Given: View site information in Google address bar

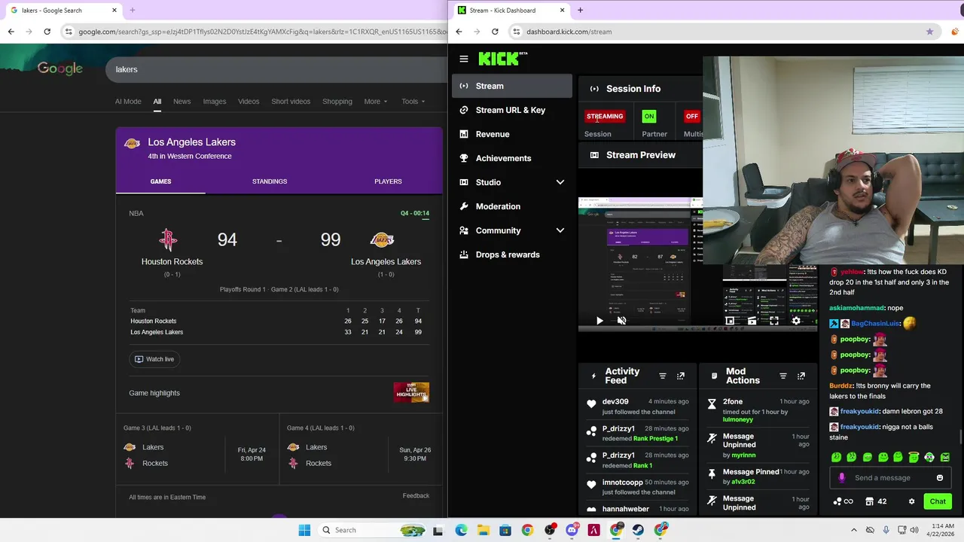Looking at the screenshot, I should click(69, 32).
